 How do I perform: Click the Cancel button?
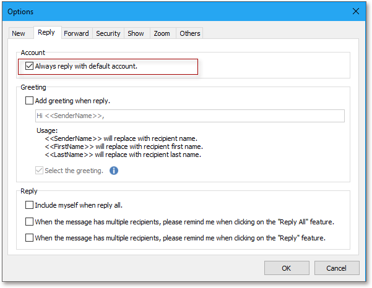click(337, 268)
